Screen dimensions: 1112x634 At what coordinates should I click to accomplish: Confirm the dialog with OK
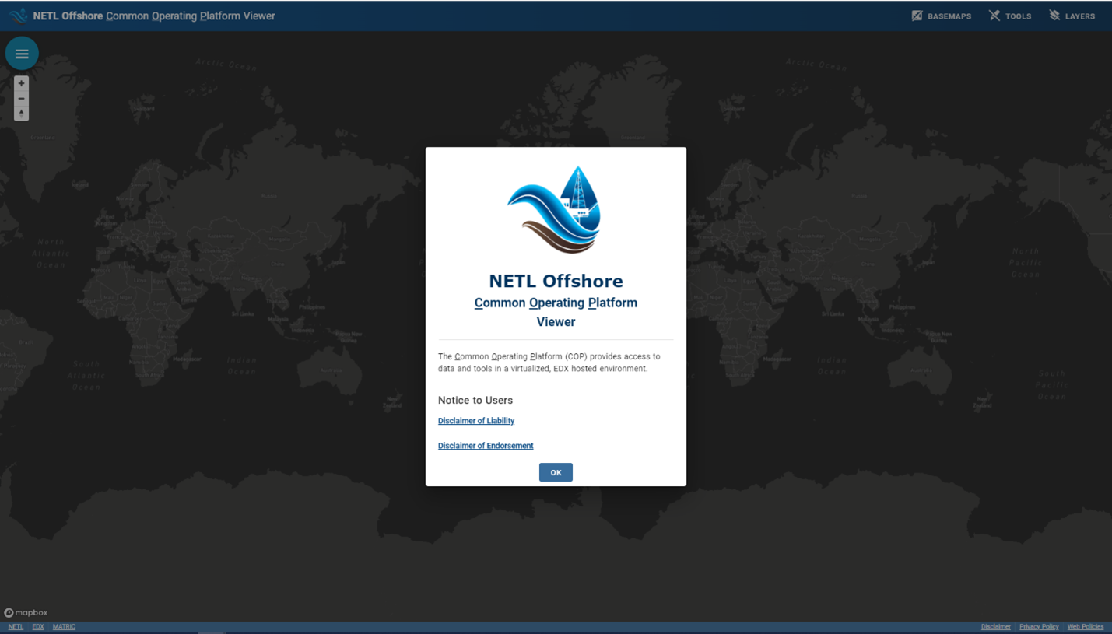click(x=556, y=472)
